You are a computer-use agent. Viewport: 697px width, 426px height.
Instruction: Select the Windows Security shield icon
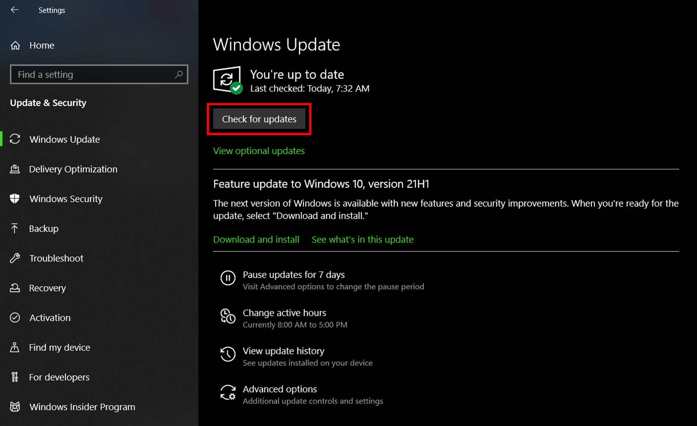15,198
